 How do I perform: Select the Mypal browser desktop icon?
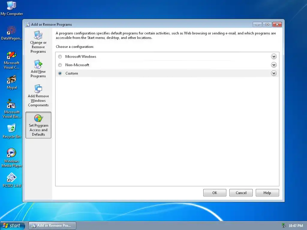(x=12, y=82)
